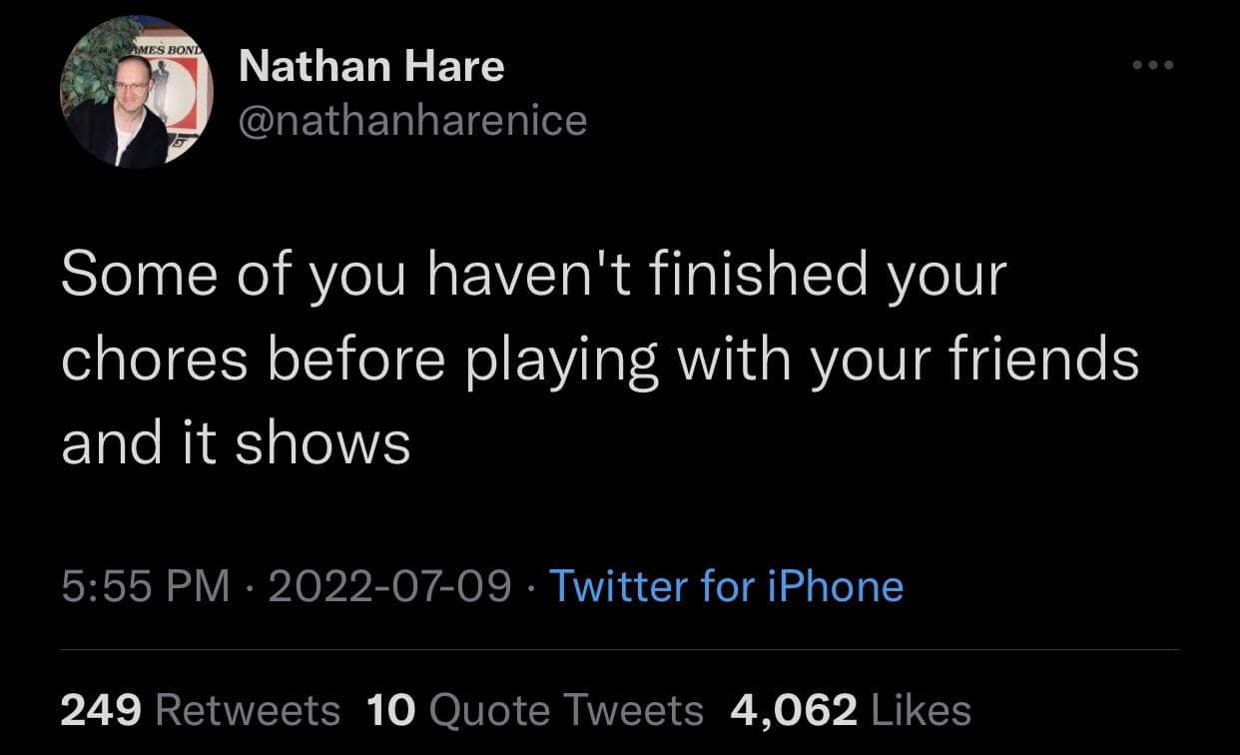Click the divider line above tweet stats
1240x755 pixels.
point(619,650)
